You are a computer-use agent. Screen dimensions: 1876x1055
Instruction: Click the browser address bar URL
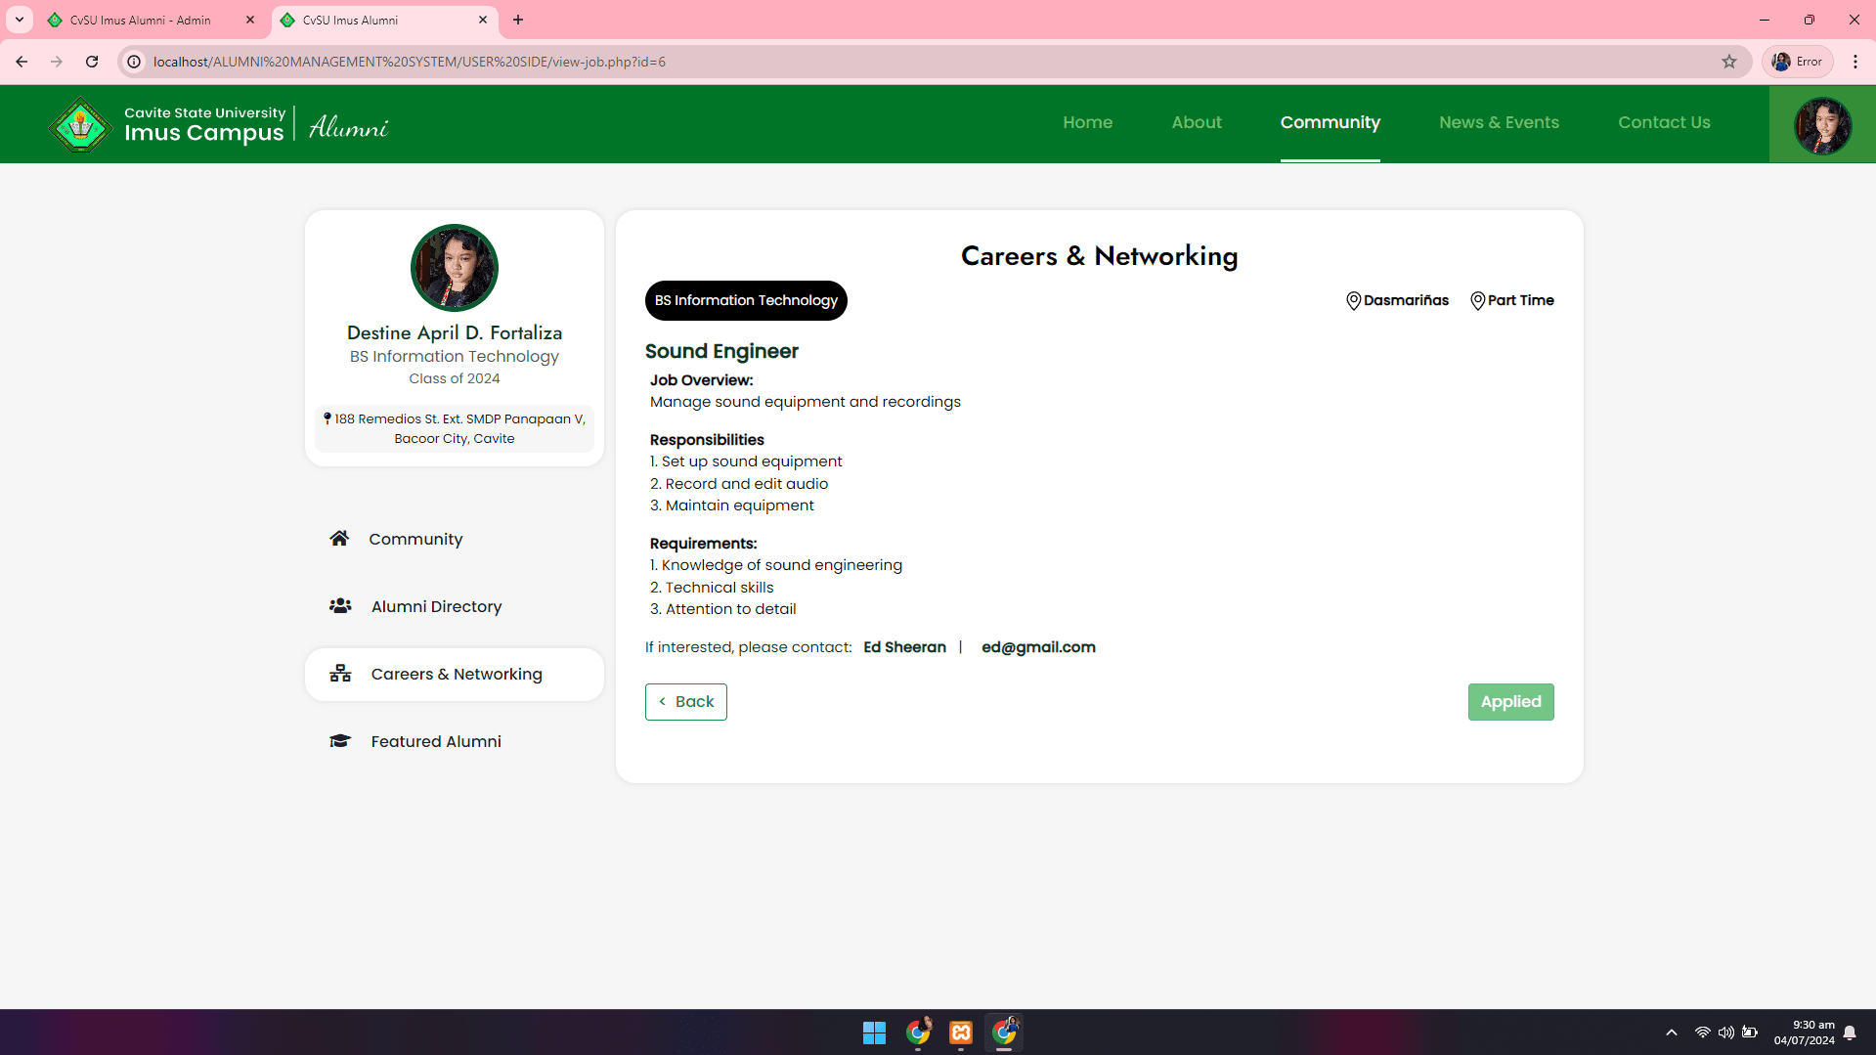coord(410,62)
